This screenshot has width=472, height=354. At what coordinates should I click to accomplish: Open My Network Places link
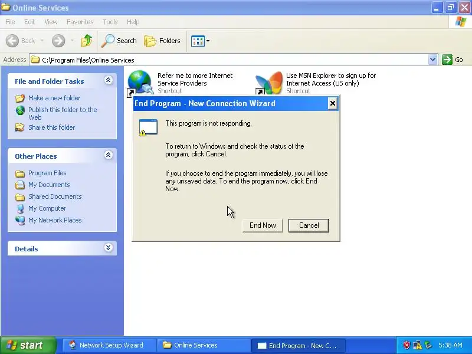pyautogui.click(x=55, y=220)
